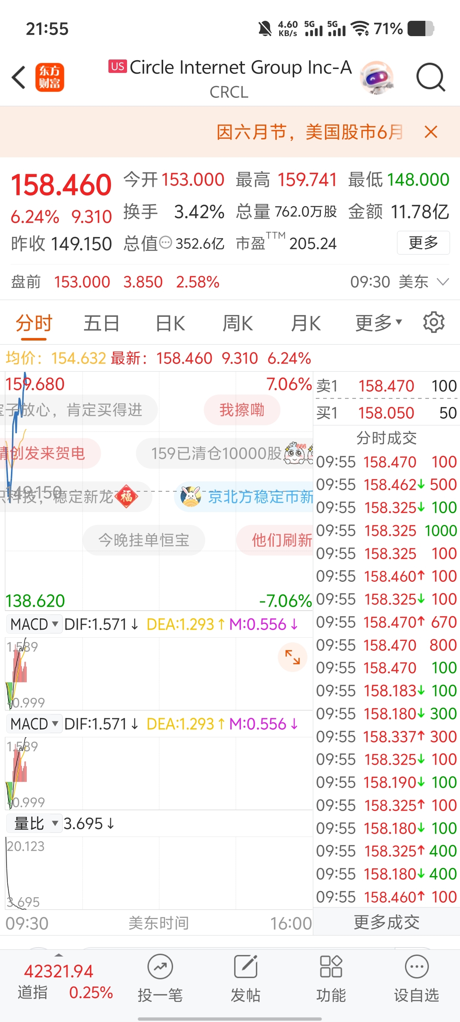Tap trade row 158.183 volume 100

pyautogui.click(x=387, y=691)
